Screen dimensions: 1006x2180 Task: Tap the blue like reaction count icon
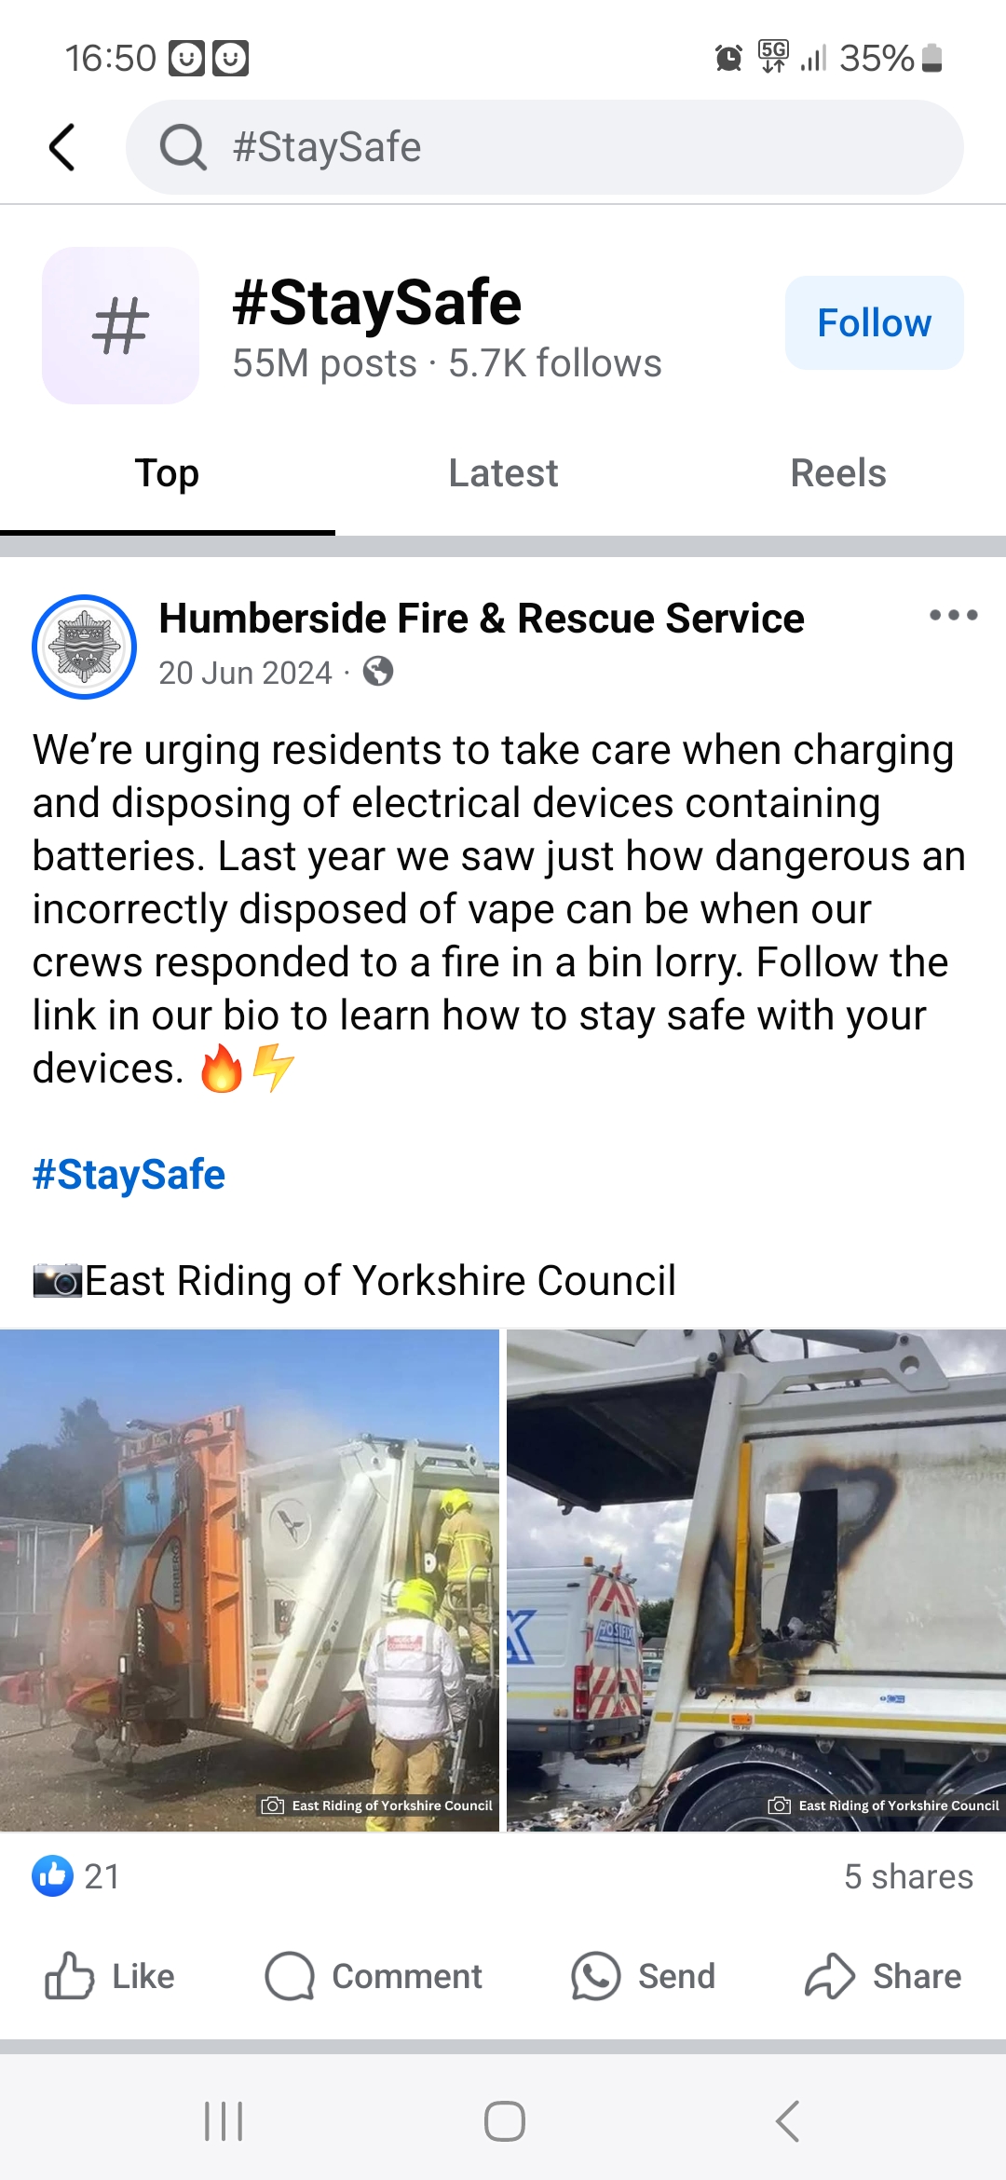coord(52,1875)
